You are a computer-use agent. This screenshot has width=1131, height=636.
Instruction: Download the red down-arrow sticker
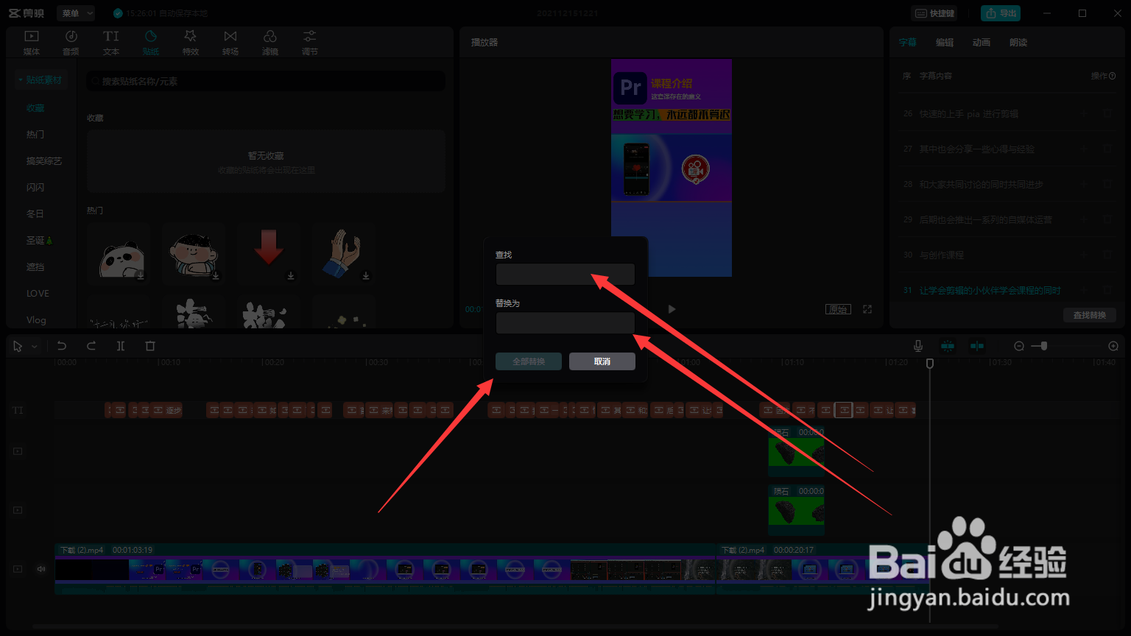pyautogui.click(x=291, y=275)
